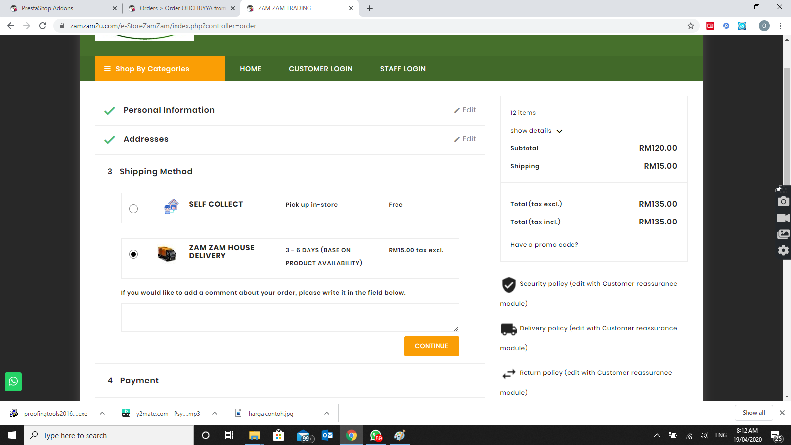
Task: Go back to the previous page
Action: point(11,26)
